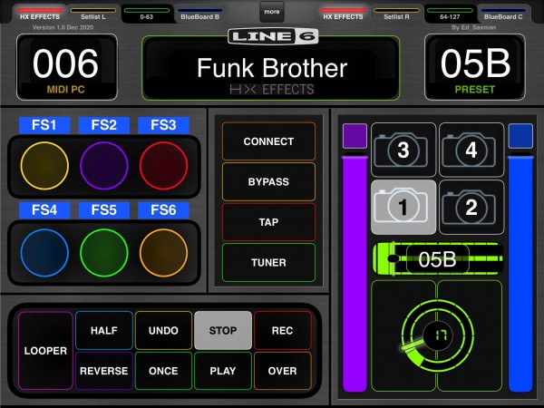The height and width of the screenshot is (408, 544).
Task: Click the more button
Action: tap(272, 12)
